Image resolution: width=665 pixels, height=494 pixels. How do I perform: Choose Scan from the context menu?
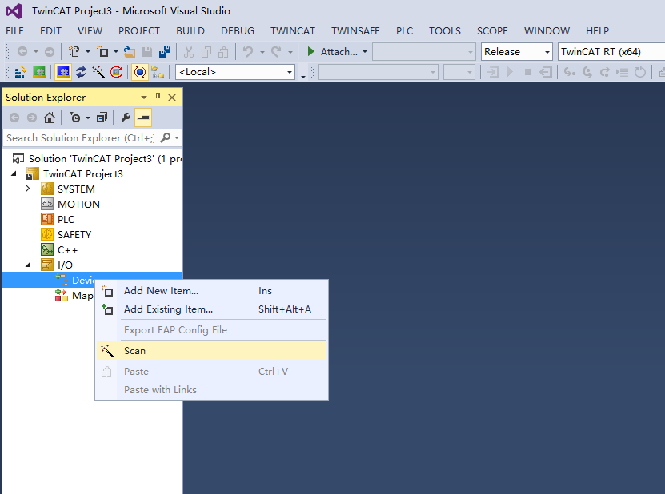click(x=211, y=351)
